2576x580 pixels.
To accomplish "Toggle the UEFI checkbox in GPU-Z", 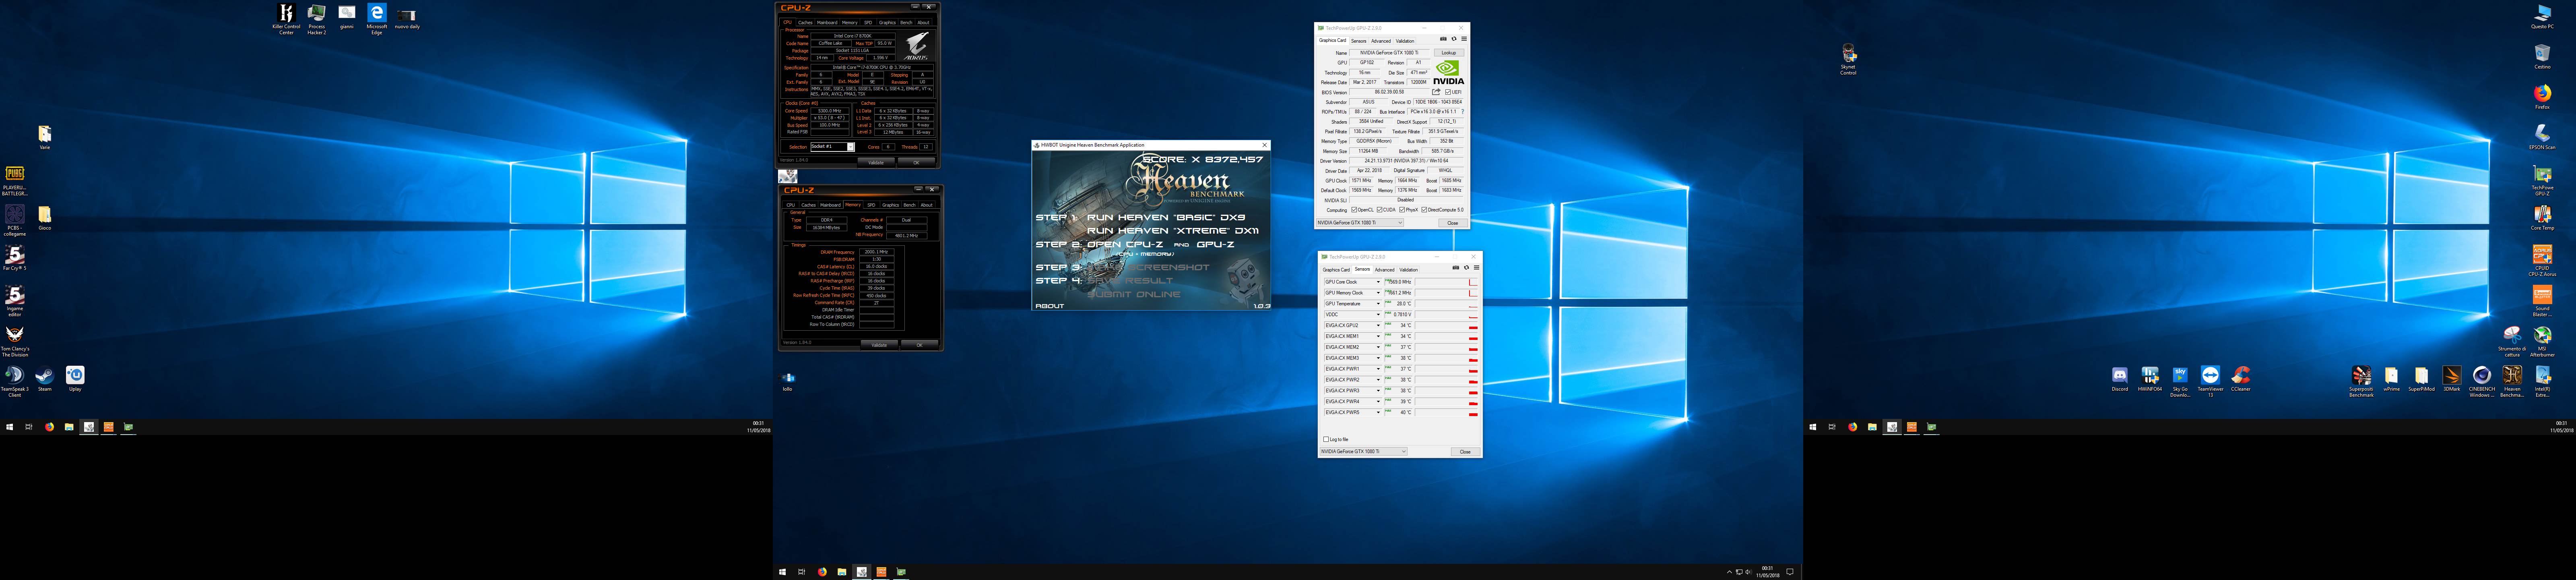I will coord(1448,92).
